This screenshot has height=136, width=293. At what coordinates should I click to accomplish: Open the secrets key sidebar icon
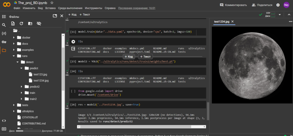(x=4, y=42)
